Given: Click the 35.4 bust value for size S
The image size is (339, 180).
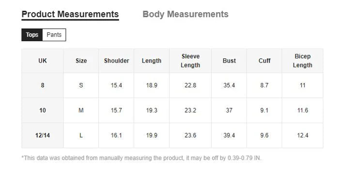Looking at the screenshot, I should (229, 85).
